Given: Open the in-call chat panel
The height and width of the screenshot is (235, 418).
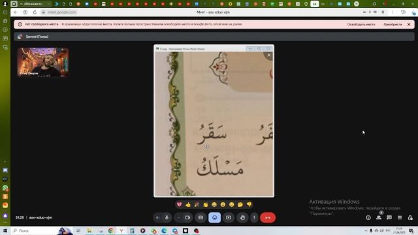Looking at the screenshot, I should tap(389, 217).
